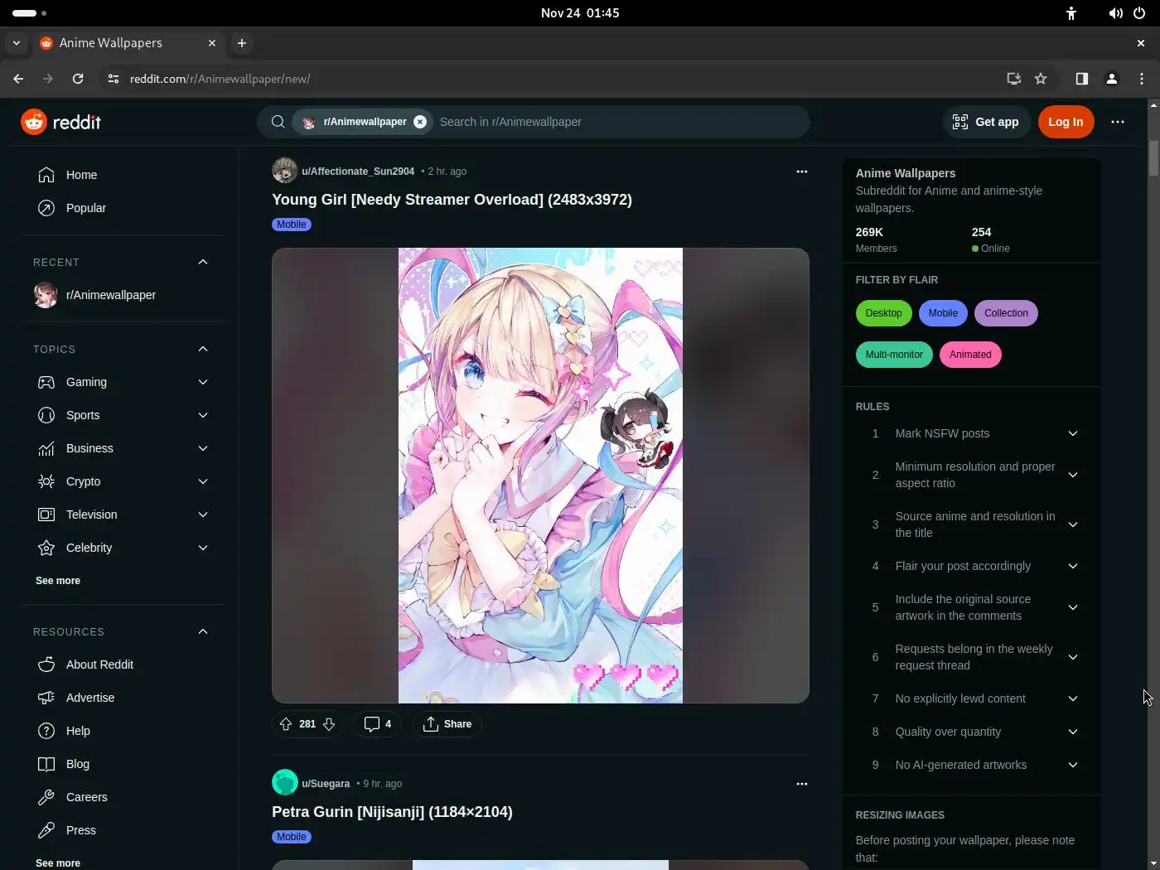Expand the Celebrity topic
This screenshot has width=1160, height=870.
tap(203, 548)
